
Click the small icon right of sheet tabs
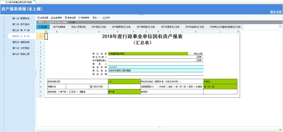280,26
